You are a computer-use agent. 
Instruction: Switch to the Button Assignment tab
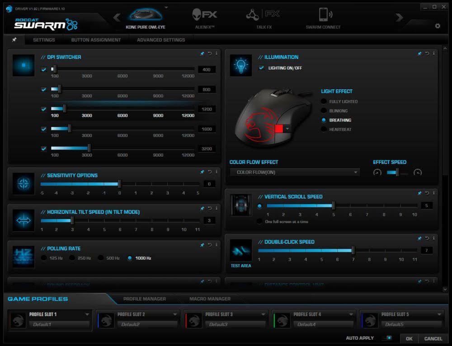click(x=96, y=40)
